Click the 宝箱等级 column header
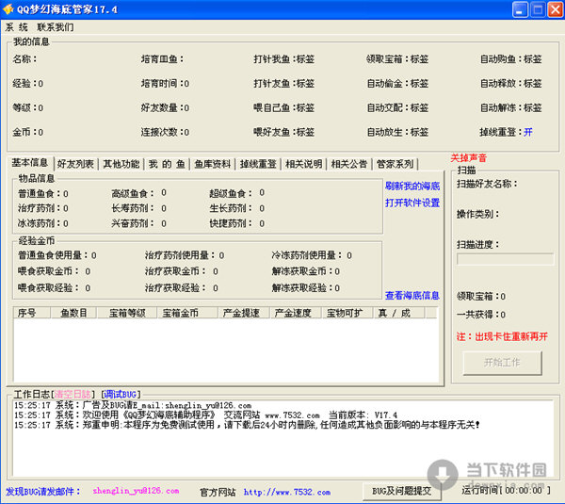This screenshot has height=504, width=565. click(x=127, y=313)
